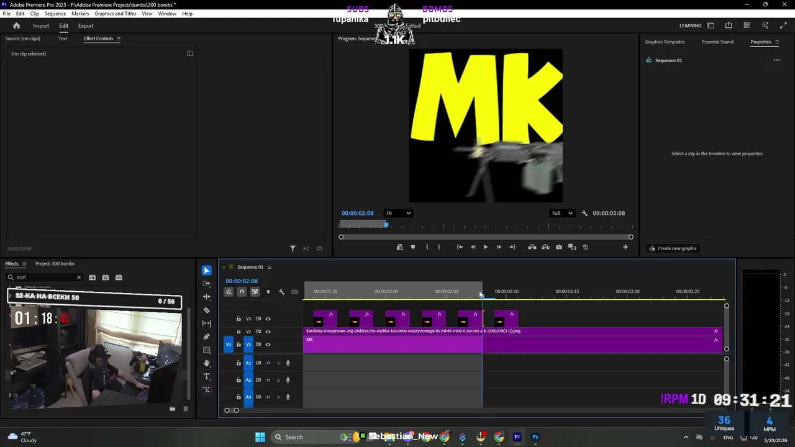Click the Export workspace button
Viewport: 795px width, 447px height.
tap(86, 25)
